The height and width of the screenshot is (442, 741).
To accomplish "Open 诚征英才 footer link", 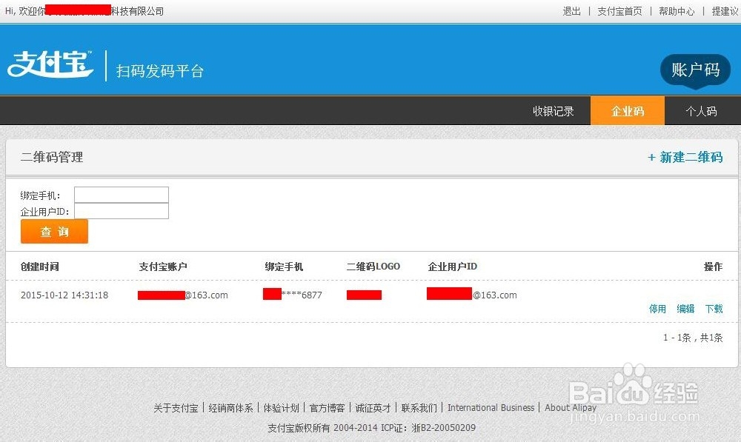I will pyautogui.click(x=373, y=408).
